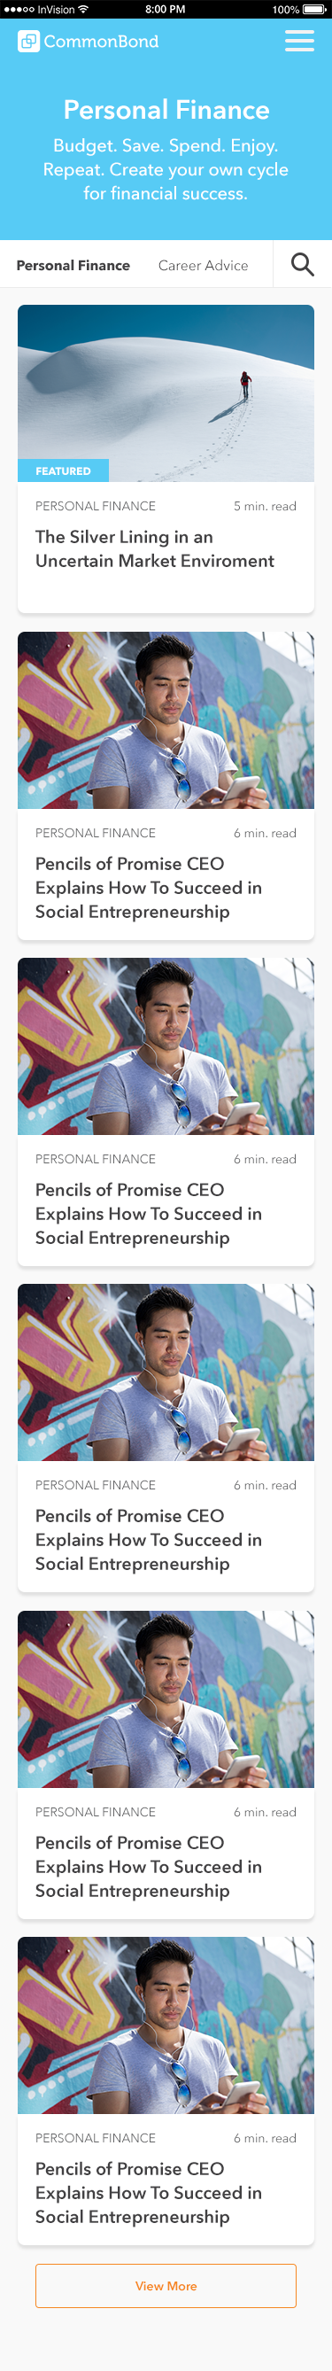This screenshot has width=332, height=2371.
Task: Switch to the Career Advice tab
Action: tap(204, 265)
